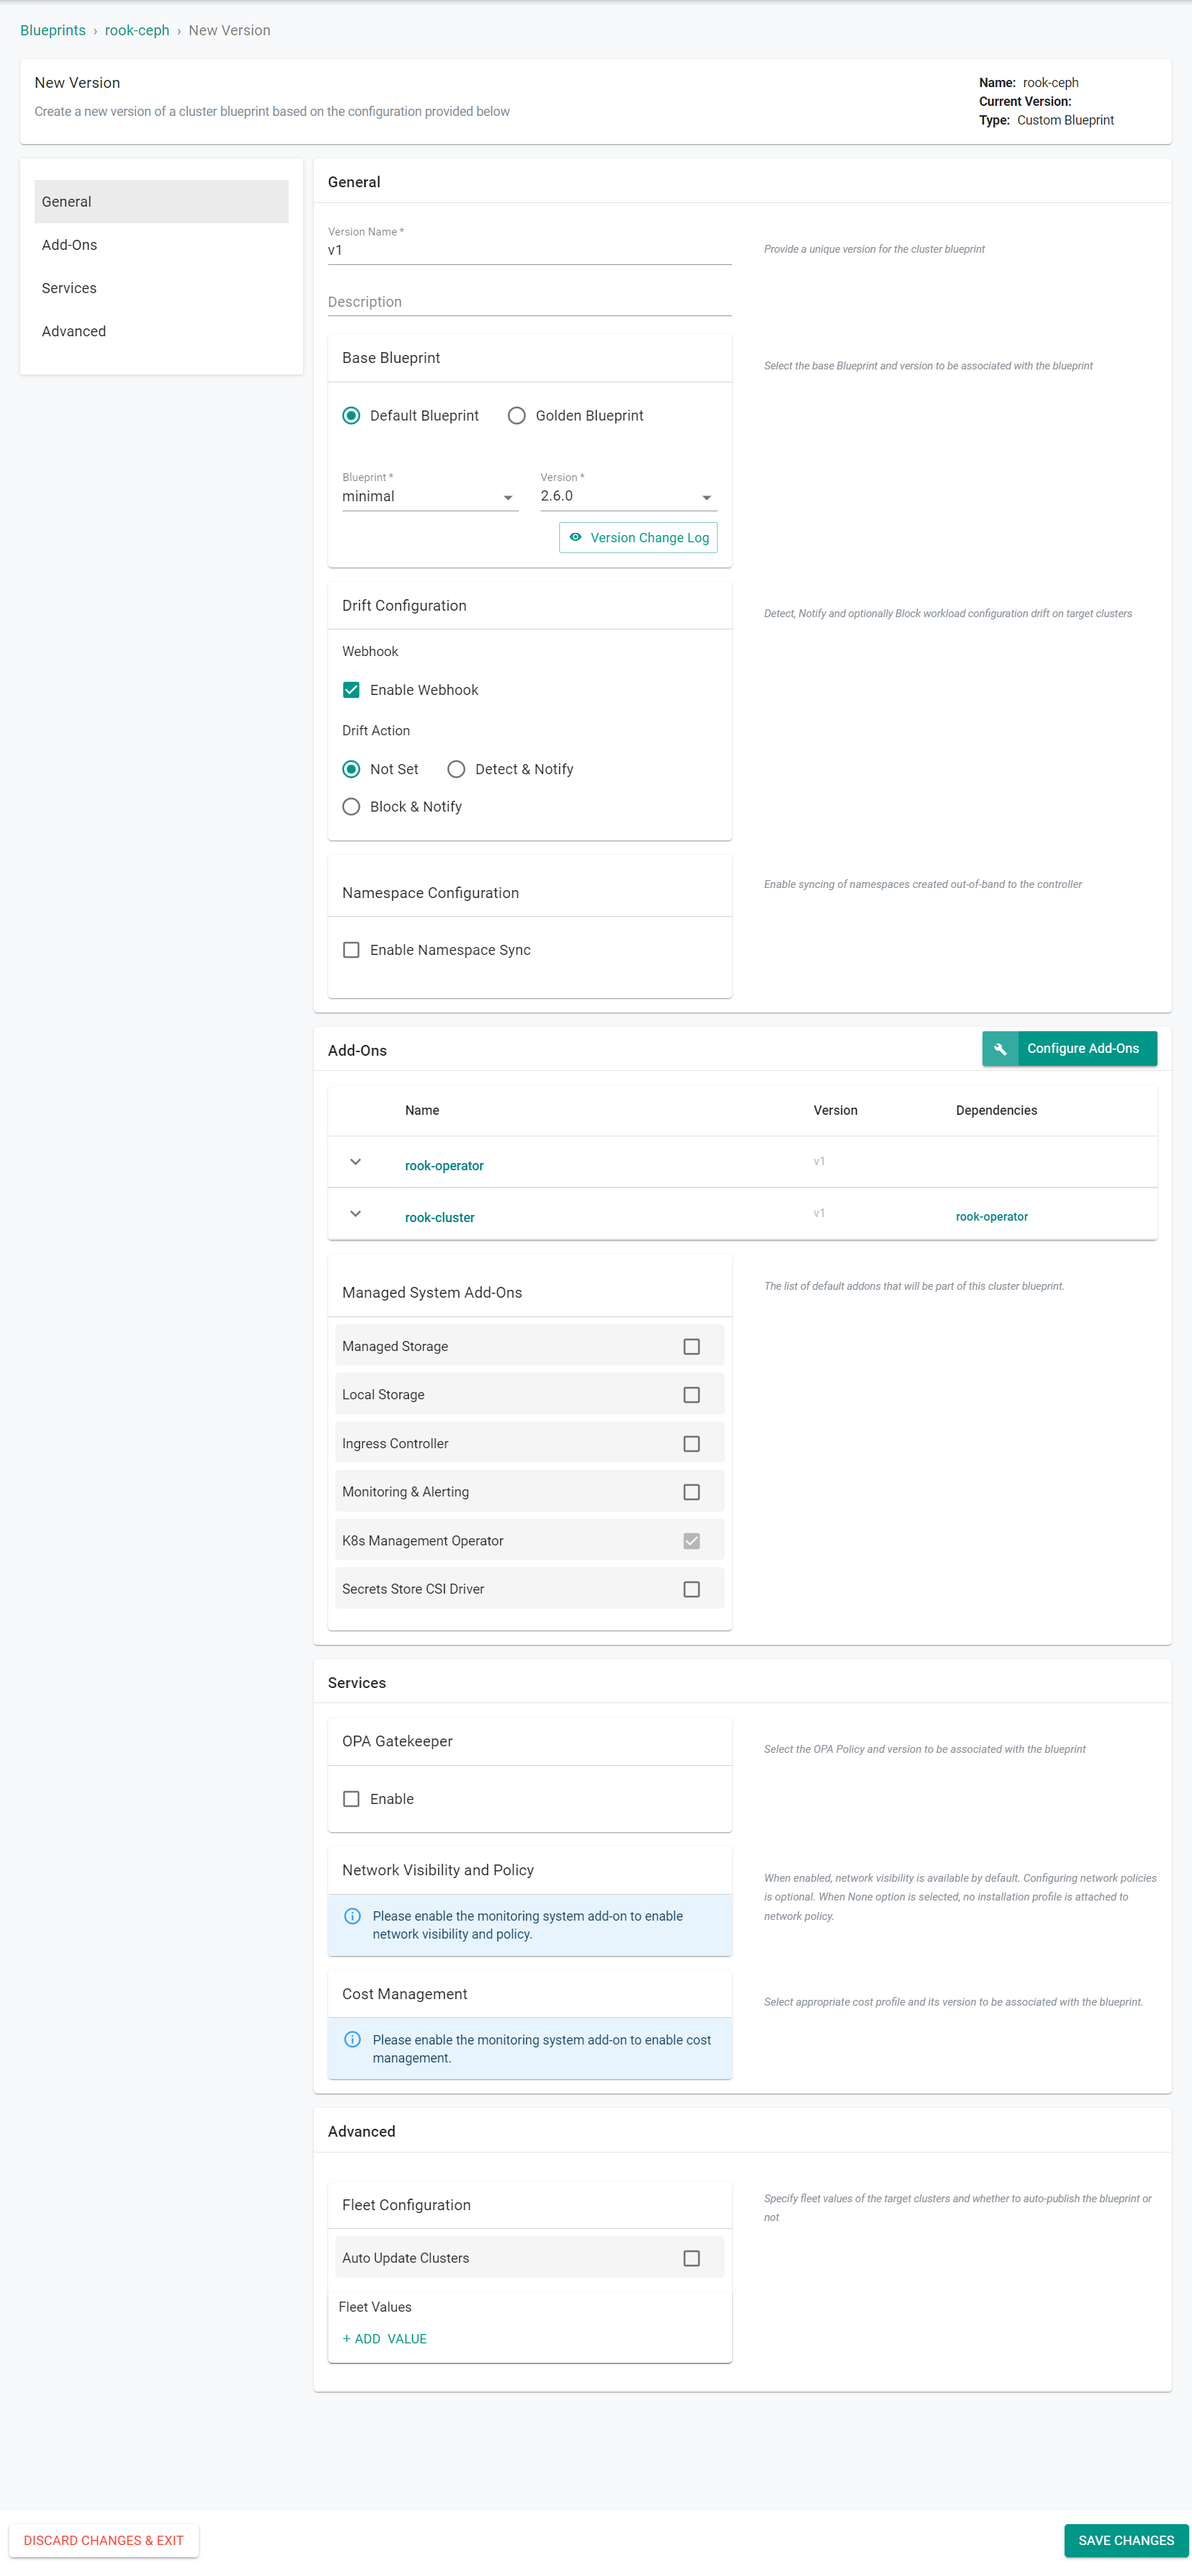Click DISCARD CHANGES & EXIT button
1192x2576 pixels.
pos(104,2540)
